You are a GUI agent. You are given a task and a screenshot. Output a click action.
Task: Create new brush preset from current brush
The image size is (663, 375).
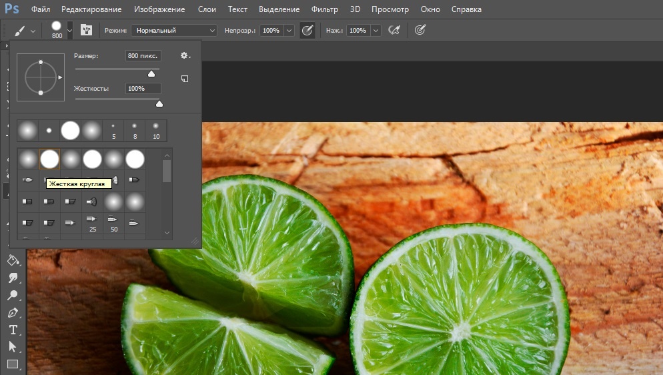[x=185, y=79]
